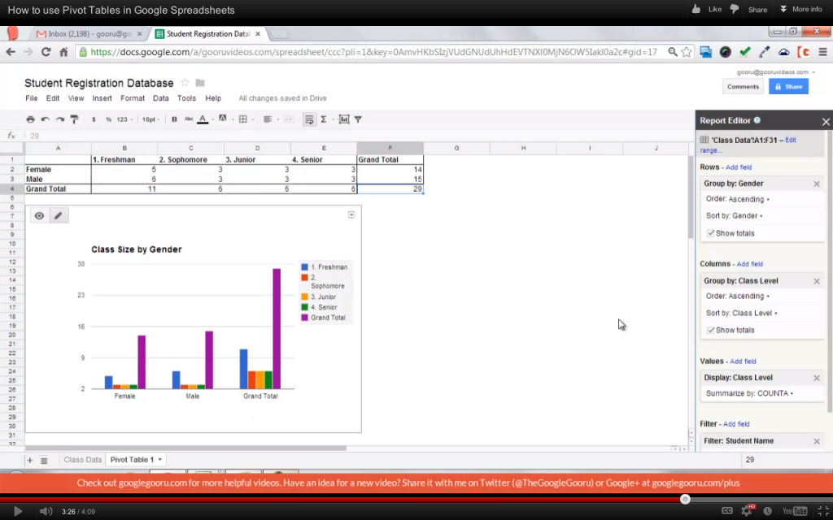Click the chart edit pencil icon

pyautogui.click(x=59, y=215)
